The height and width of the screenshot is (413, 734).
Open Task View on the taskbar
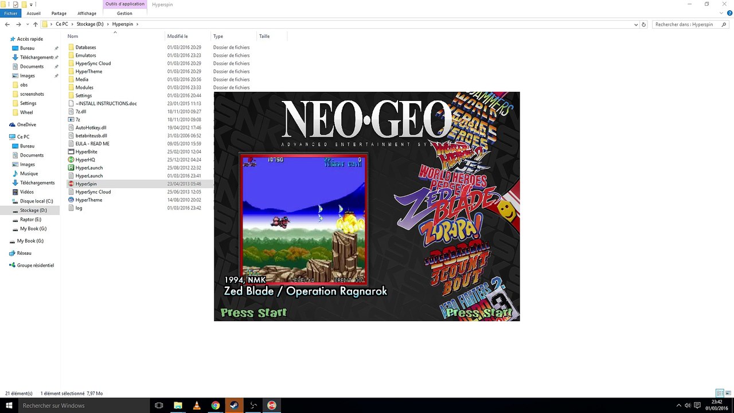(x=159, y=406)
